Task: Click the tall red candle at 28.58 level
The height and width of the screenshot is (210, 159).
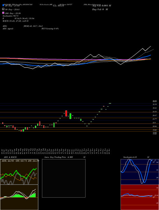Action: (x=66, y=114)
